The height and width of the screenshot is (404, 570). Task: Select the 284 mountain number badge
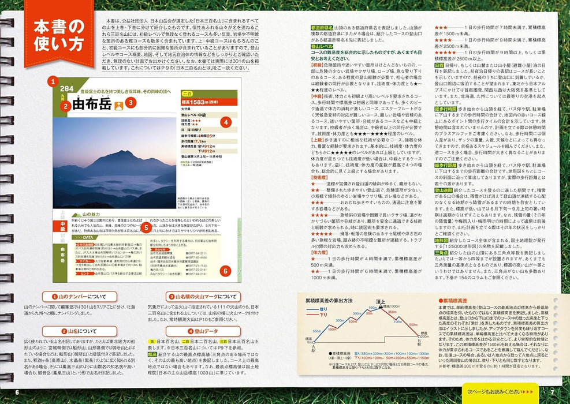click(x=67, y=89)
